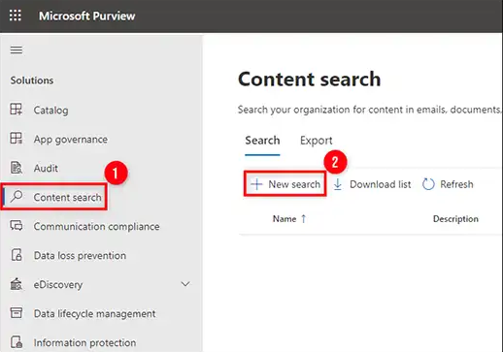Viewport: 503px width, 352px height.
Task: Open Data loss prevention
Action: pyautogui.click(x=80, y=255)
